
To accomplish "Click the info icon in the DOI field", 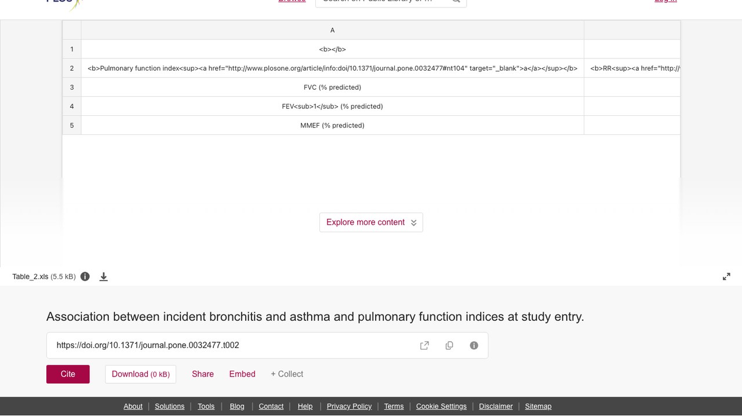I will (x=474, y=345).
